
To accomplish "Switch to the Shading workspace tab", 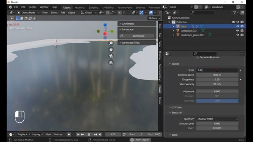I will tap(140, 7).
